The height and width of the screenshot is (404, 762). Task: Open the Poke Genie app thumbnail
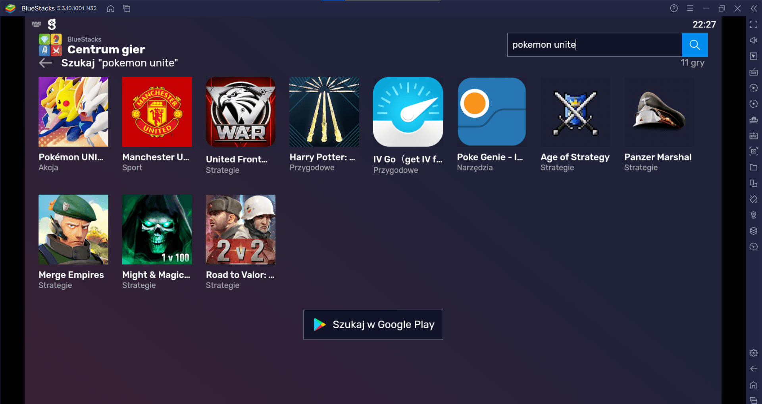point(492,112)
